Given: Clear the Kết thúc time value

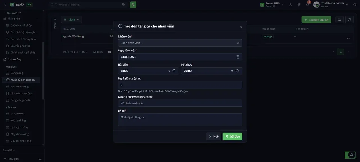Looking at the screenshot, I should (x=232, y=71).
